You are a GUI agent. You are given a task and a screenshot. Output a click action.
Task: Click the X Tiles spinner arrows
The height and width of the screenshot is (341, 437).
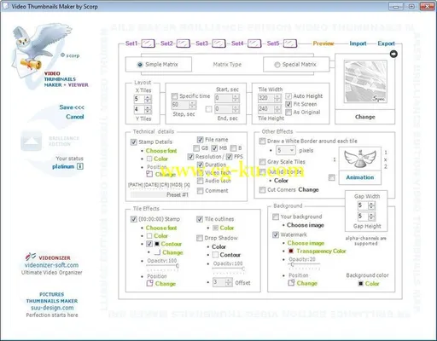pos(148,99)
